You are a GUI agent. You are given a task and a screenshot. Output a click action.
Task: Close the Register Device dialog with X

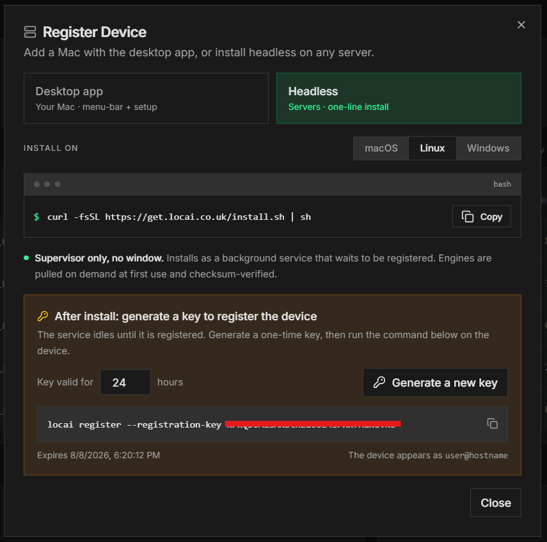(x=521, y=25)
